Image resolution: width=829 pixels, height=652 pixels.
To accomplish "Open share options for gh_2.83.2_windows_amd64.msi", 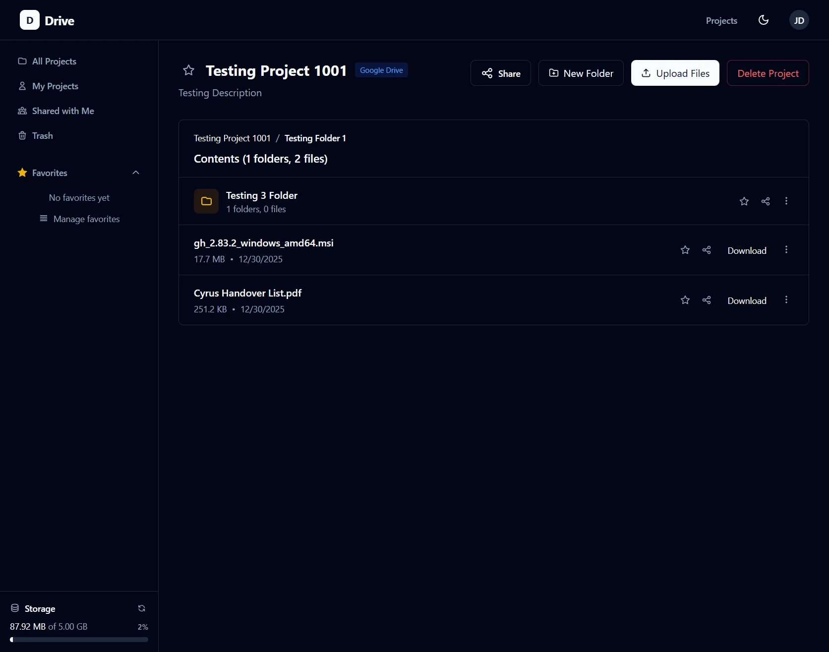I will tap(706, 250).
